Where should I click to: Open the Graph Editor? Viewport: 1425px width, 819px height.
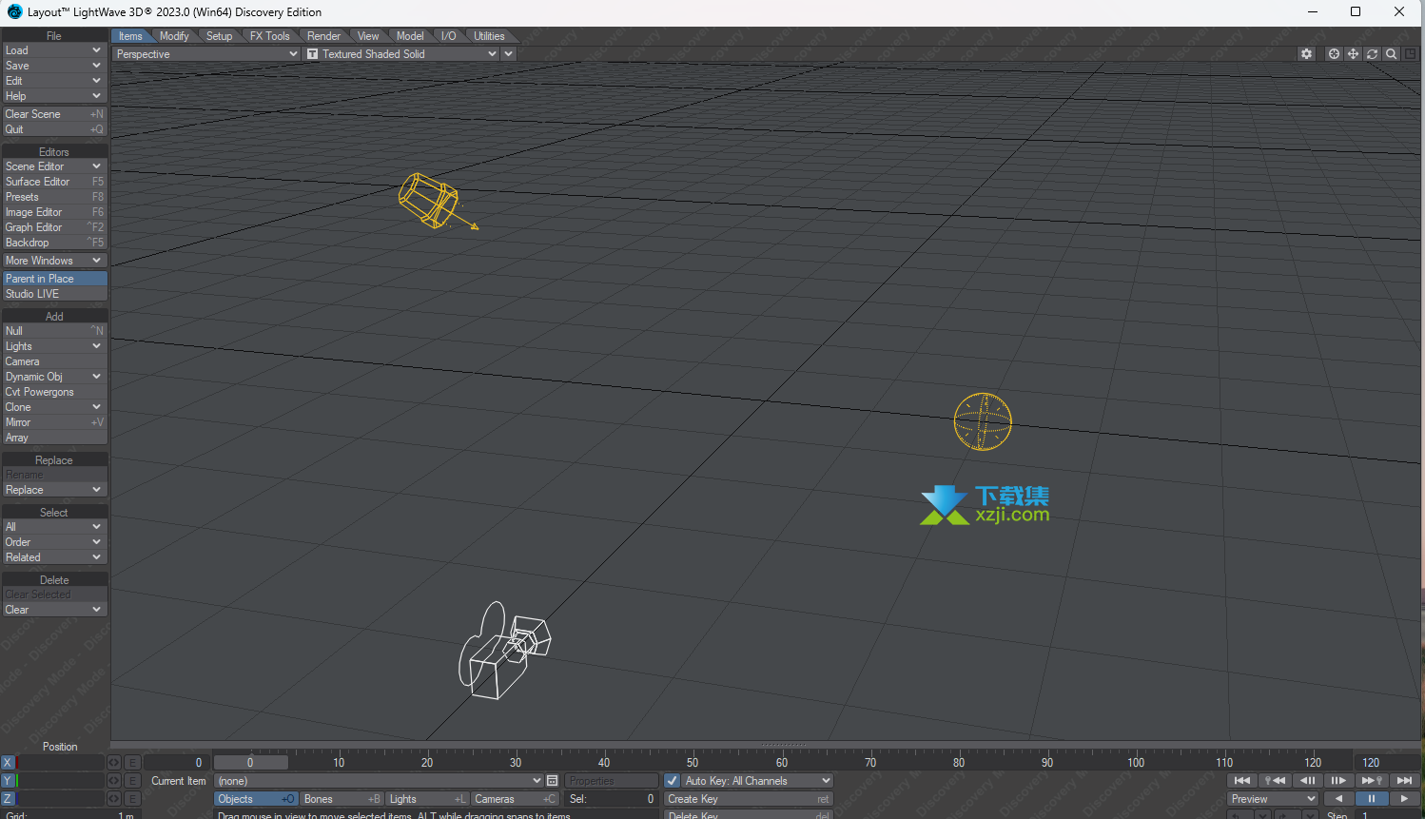point(54,227)
